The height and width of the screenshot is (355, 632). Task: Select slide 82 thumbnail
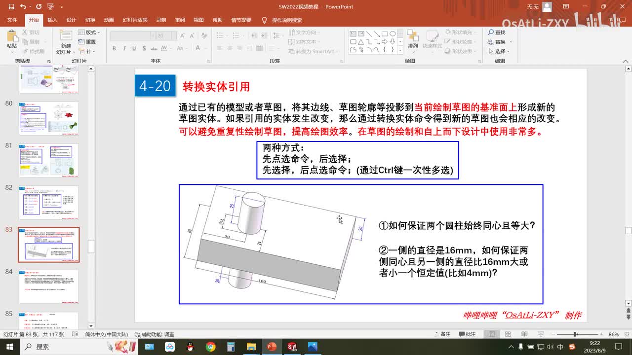coord(49,203)
